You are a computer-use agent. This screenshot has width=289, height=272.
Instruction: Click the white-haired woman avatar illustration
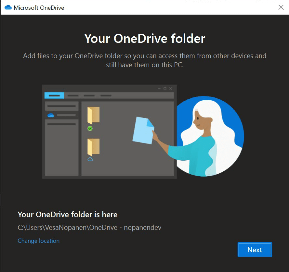pos(208,136)
